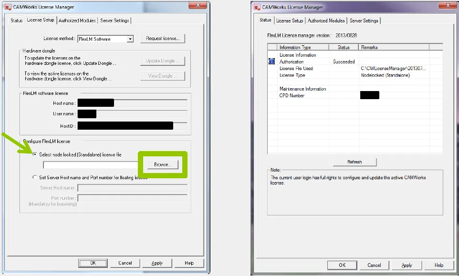Click the Port number field
The image size is (459, 276).
132,198
